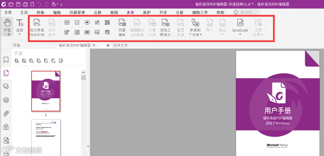Screen dimensions: 324x156
Task: Open the Security padlock panel icon
Action: click(x=6, y=127)
